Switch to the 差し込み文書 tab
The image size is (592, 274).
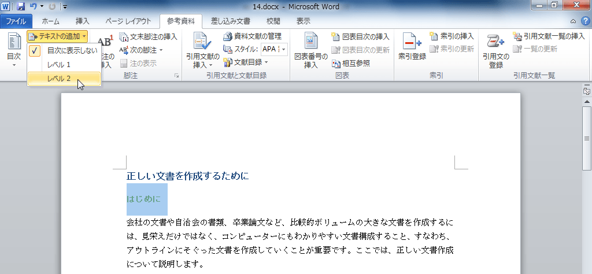click(230, 21)
